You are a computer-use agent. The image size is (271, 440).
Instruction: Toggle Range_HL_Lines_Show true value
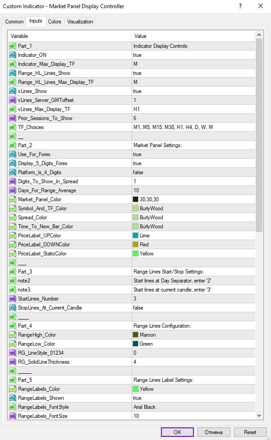[x=193, y=73]
